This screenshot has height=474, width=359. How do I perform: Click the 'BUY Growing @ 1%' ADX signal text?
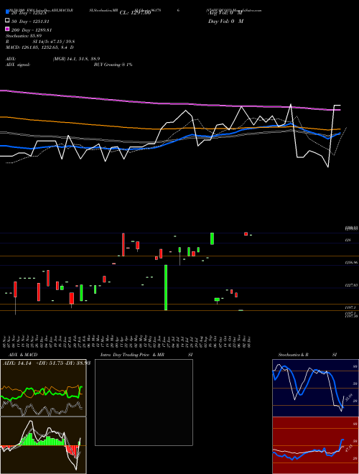(113, 65)
